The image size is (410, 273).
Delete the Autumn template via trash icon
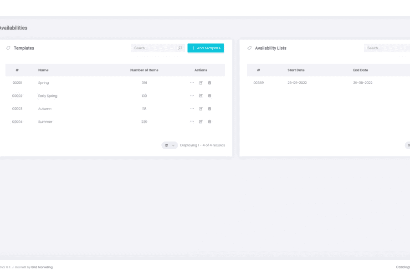tap(210, 109)
